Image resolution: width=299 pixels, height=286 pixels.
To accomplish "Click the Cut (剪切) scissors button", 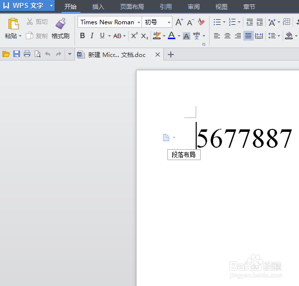I will pos(37,22).
